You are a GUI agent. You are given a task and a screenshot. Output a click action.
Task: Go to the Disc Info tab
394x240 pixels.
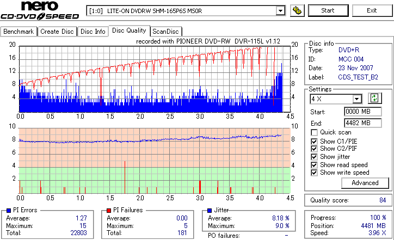coord(93,32)
